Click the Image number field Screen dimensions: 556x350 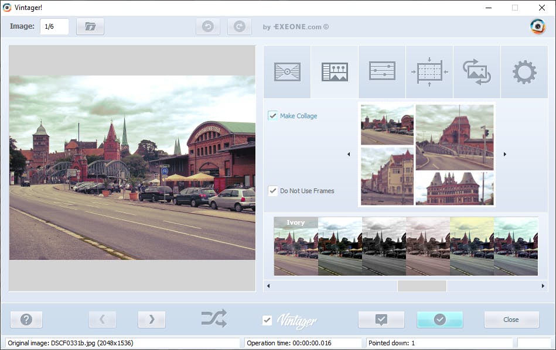[x=54, y=26]
